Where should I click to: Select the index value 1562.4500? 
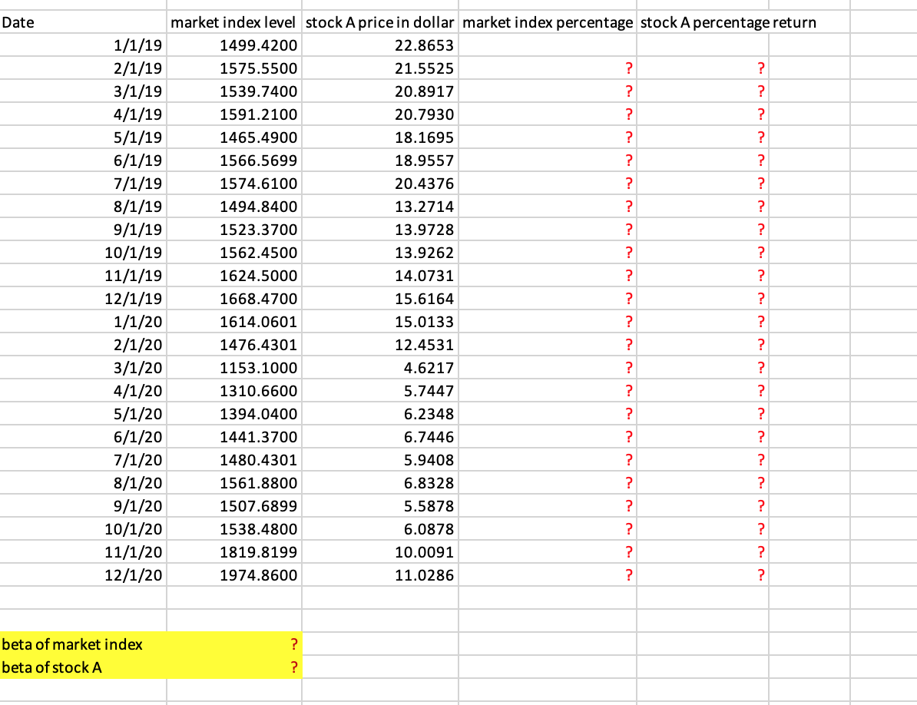234,253
